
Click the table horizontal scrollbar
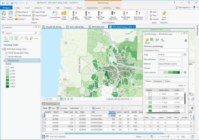114,133
